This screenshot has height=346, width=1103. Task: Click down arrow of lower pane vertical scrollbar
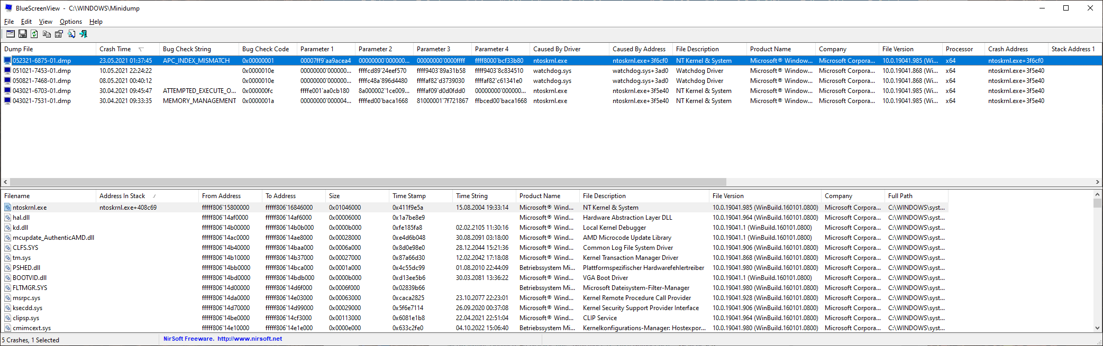1098,328
